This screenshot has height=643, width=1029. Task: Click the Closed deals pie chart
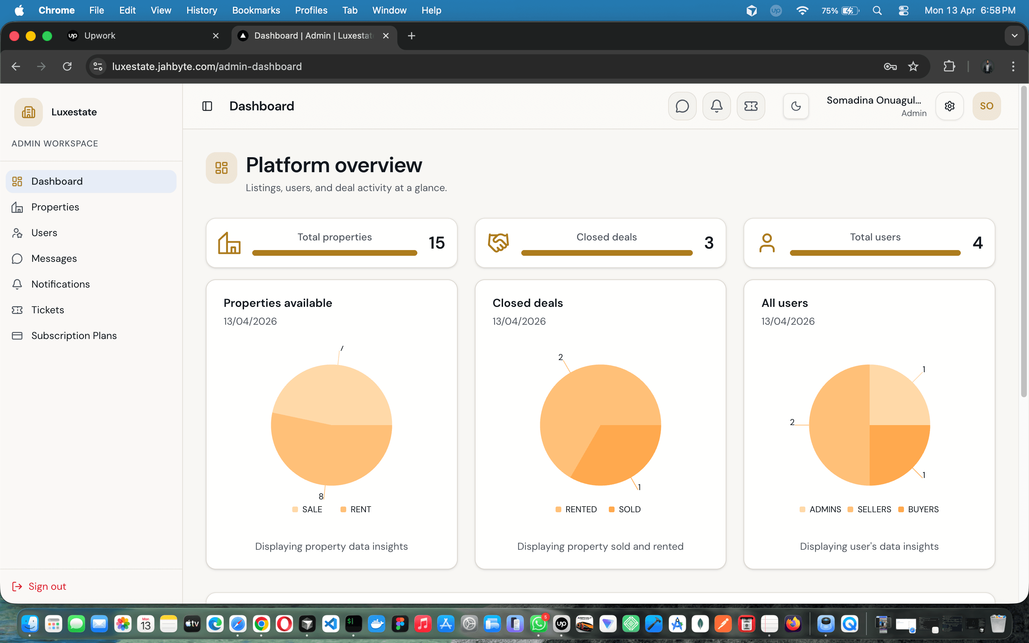click(x=600, y=425)
